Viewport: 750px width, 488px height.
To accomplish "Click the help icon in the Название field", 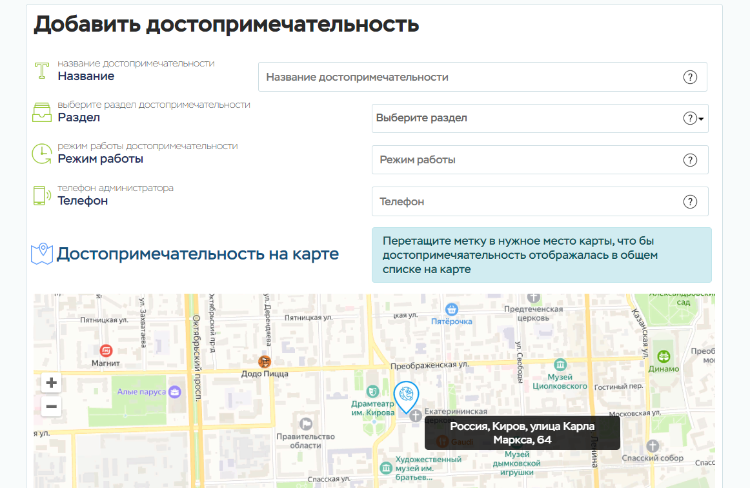I will (x=690, y=77).
